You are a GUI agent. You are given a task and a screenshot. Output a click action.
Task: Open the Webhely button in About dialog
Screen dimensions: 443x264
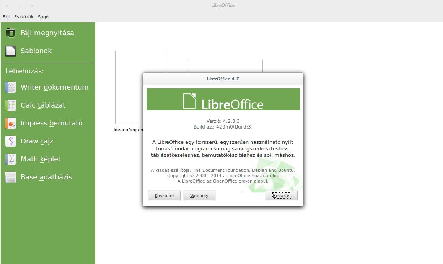pos(199,196)
